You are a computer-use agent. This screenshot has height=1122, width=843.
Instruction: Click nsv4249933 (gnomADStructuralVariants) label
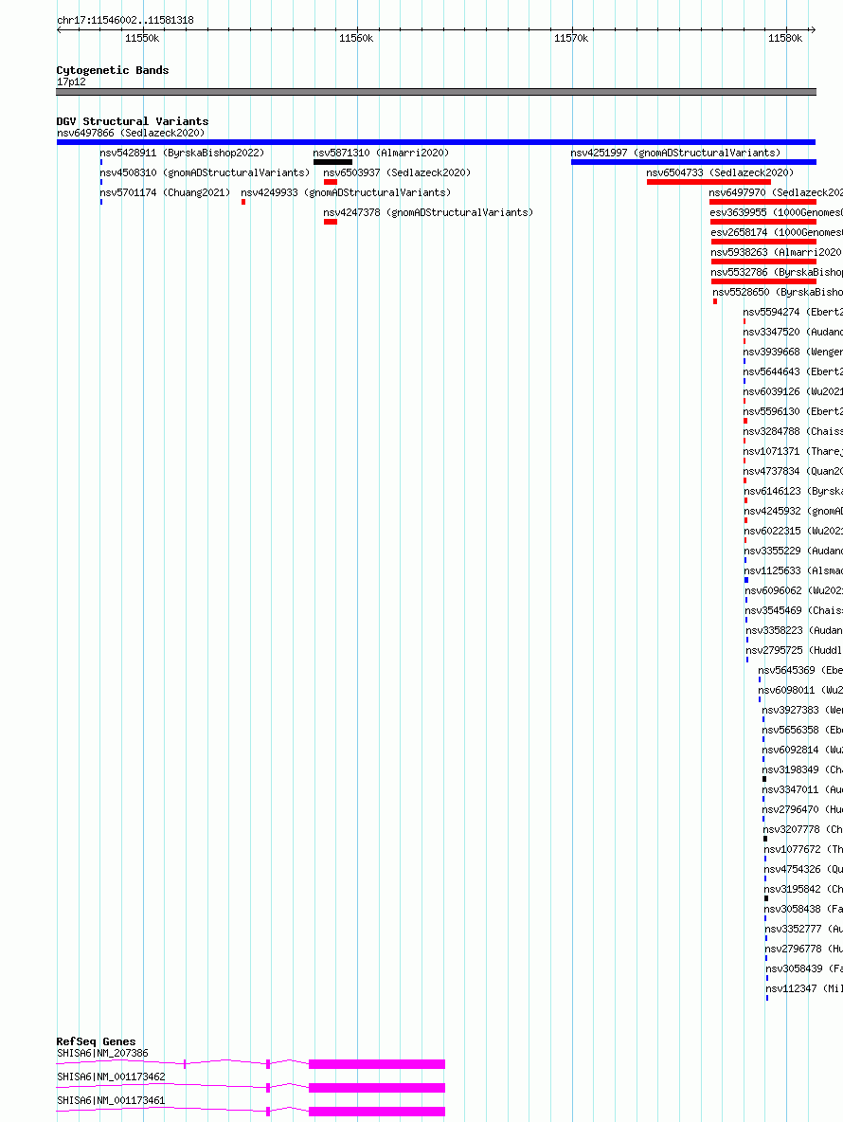click(346, 193)
